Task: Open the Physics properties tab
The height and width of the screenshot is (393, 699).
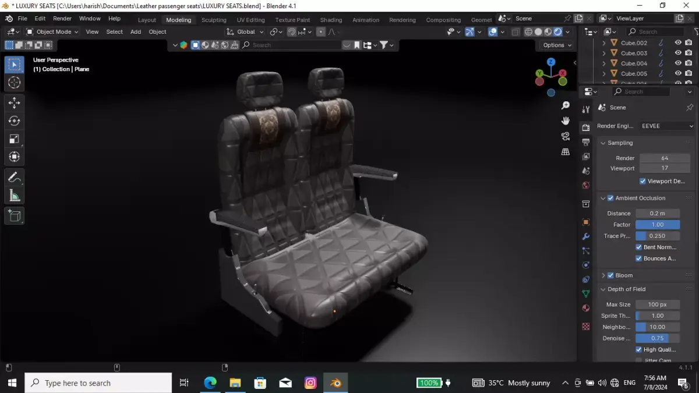Action: pos(586,265)
